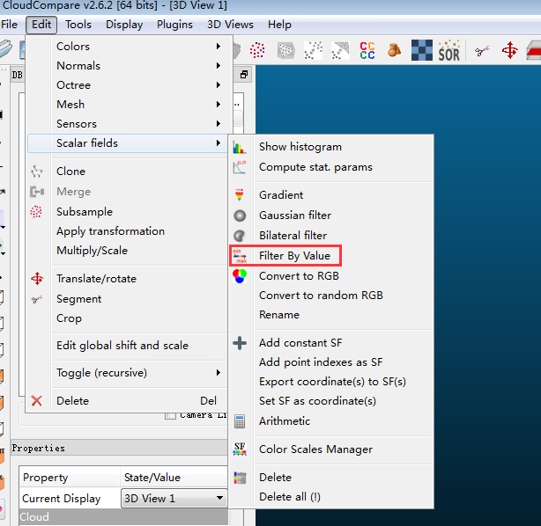Open the Tools menu
This screenshot has height=526, width=541.
pyautogui.click(x=78, y=25)
